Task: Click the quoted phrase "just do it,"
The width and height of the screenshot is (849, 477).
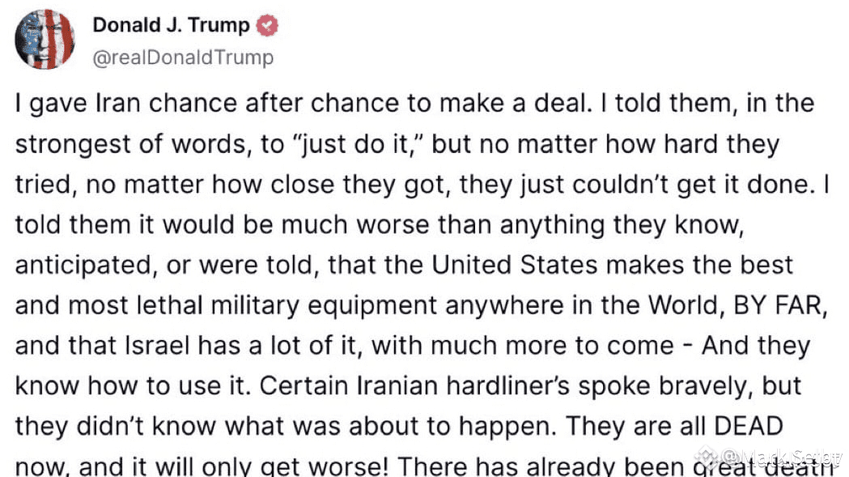Action: click(x=358, y=144)
